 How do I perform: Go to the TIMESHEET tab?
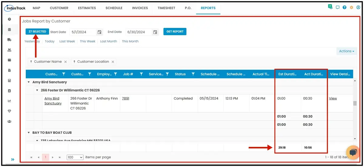pos(166,8)
